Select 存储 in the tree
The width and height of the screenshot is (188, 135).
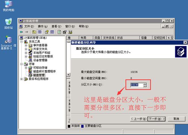(32, 64)
